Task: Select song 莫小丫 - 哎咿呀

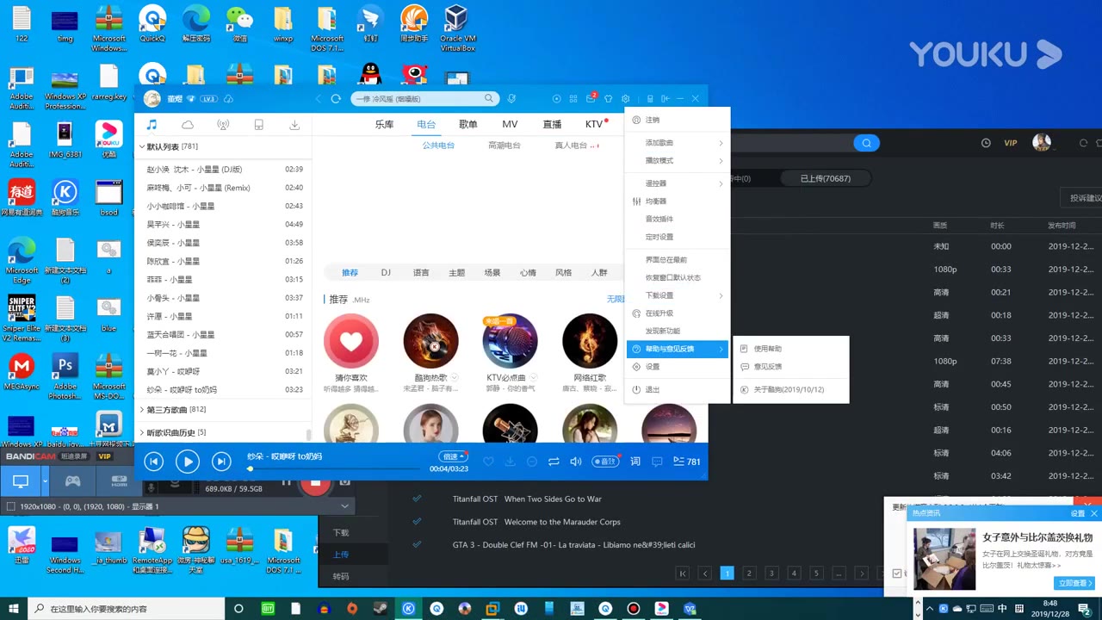Action: [224, 371]
